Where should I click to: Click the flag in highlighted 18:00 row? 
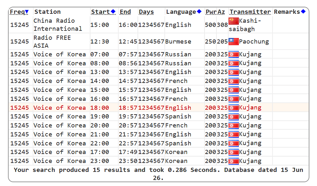coord(234,108)
